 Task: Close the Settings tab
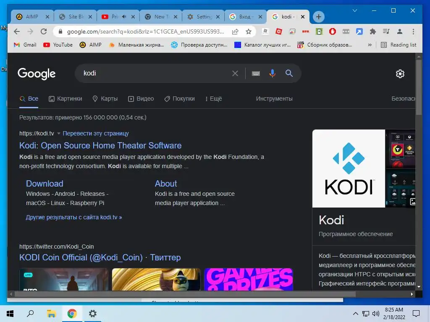coord(218,17)
